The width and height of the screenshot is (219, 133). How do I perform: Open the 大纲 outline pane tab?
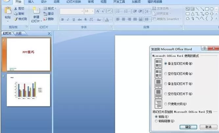pyautogui.click(x=19, y=33)
